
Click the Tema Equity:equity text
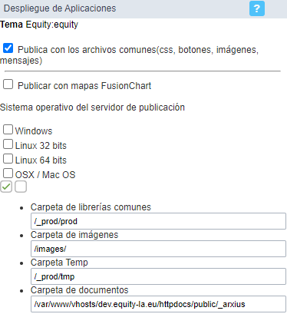tap(39, 25)
